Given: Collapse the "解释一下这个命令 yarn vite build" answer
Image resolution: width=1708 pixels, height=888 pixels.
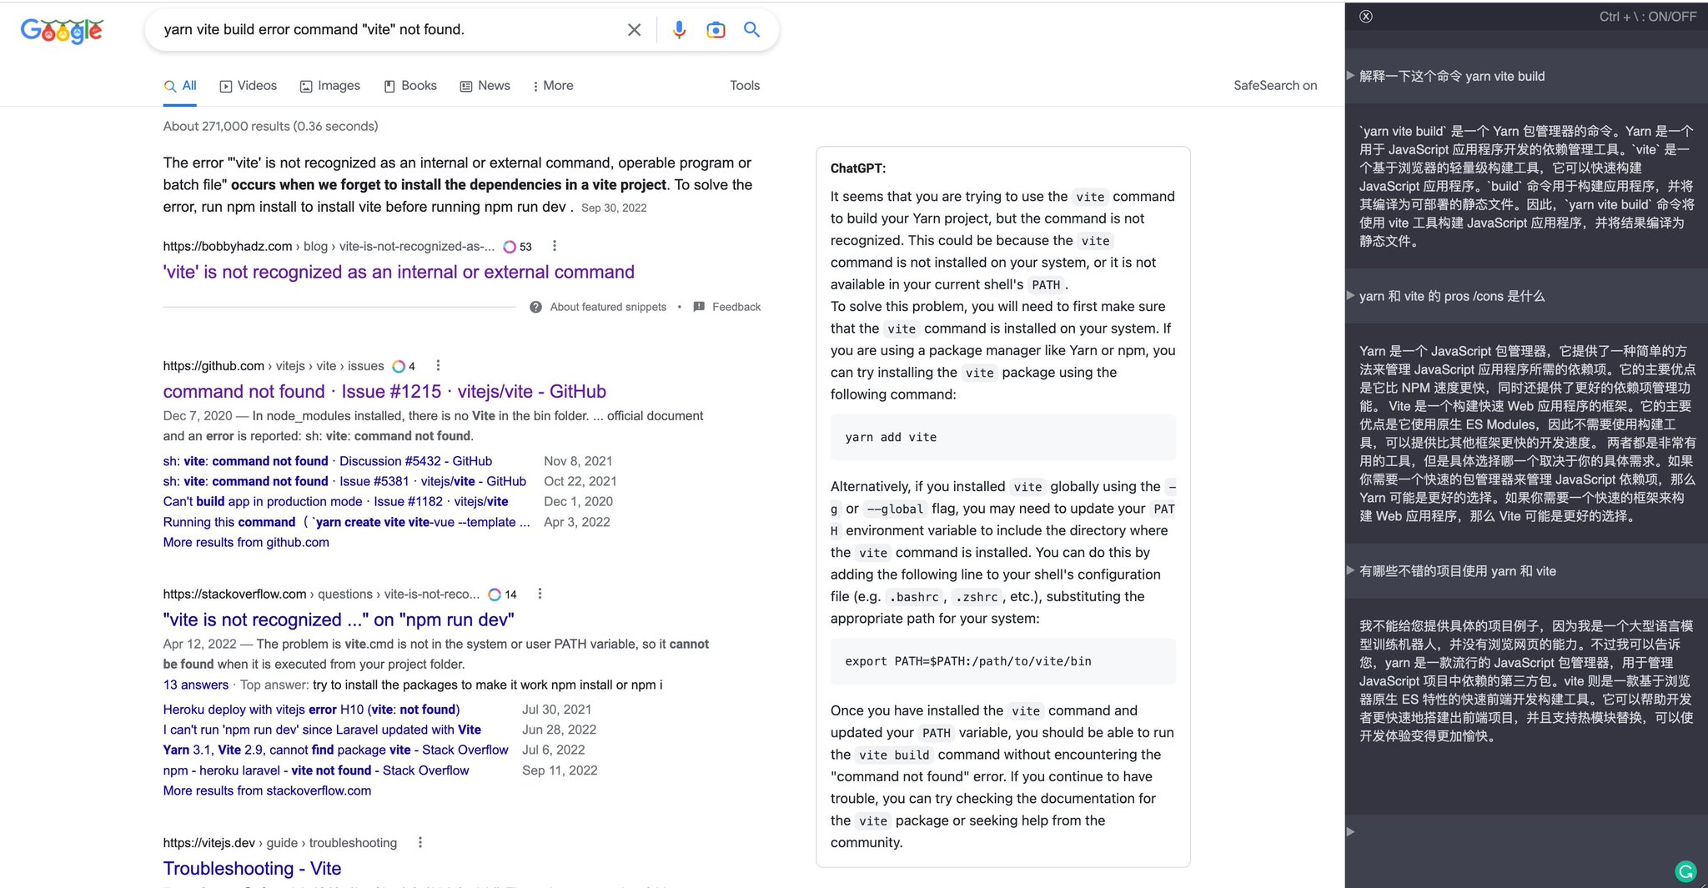Looking at the screenshot, I should click(x=1350, y=76).
